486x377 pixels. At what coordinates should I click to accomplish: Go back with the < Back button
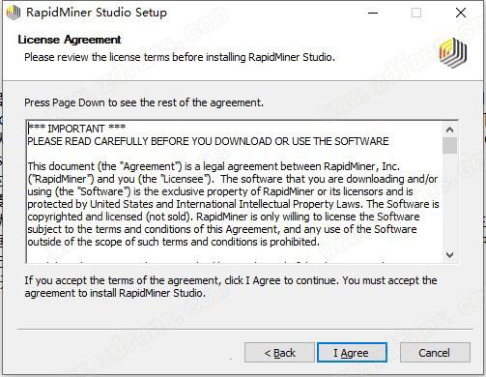point(279,353)
